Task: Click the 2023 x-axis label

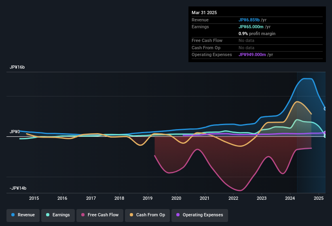Action: point(262,198)
